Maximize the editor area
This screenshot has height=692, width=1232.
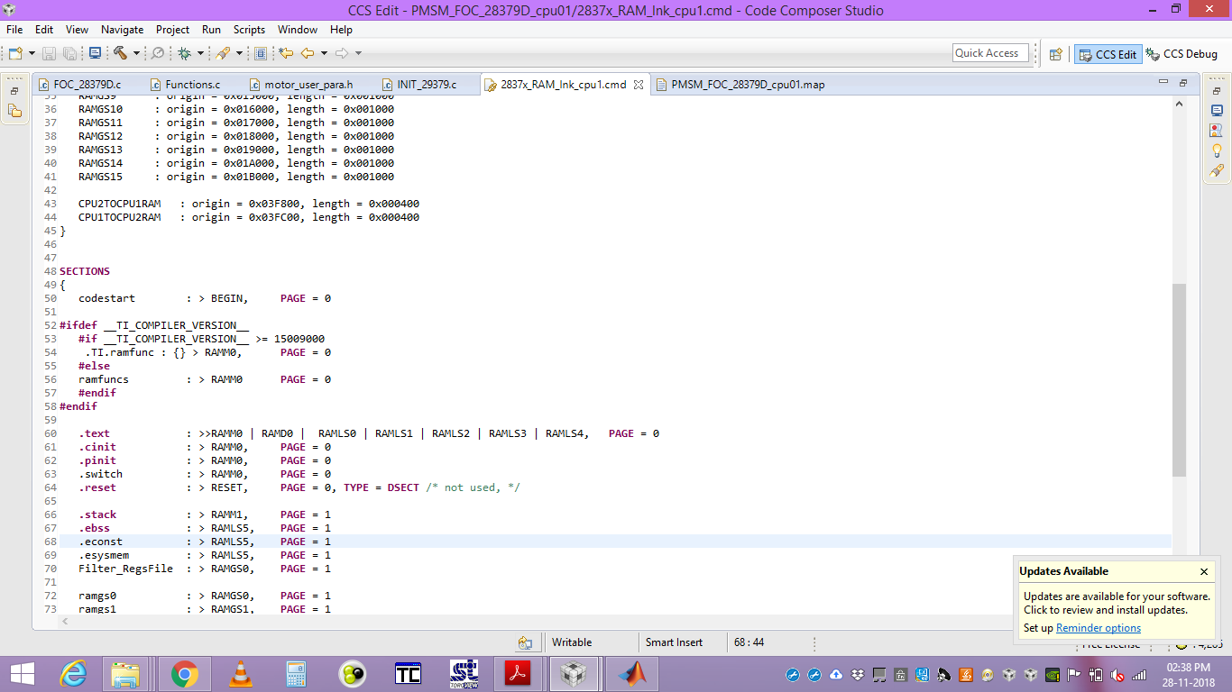tap(1183, 82)
